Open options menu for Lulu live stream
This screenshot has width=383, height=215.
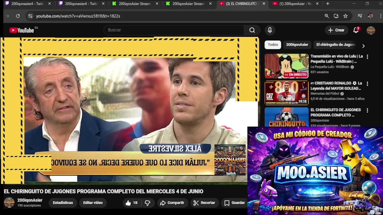point(367,56)
